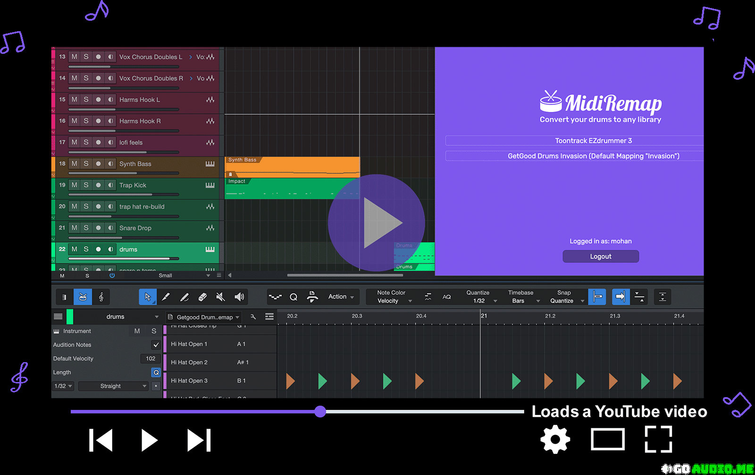This screenshot has height=475, width=755.
Task: Click the settings gear icon under video
Action: point(555,439)
